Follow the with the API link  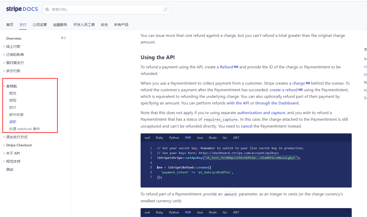click(238, 103)
